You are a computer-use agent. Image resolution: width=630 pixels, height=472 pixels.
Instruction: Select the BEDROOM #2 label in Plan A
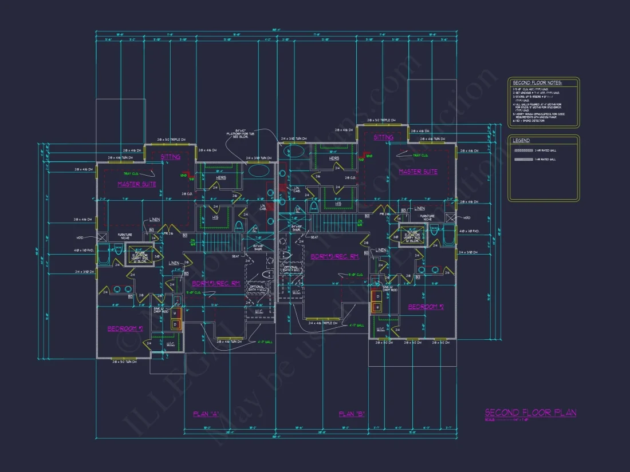pyautogui.click(x=125, y=328)
